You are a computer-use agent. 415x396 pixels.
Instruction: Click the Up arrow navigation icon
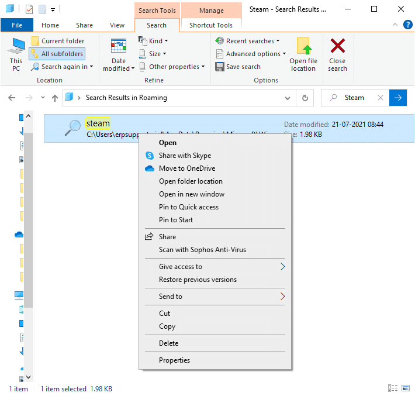[x=55, y=98]
